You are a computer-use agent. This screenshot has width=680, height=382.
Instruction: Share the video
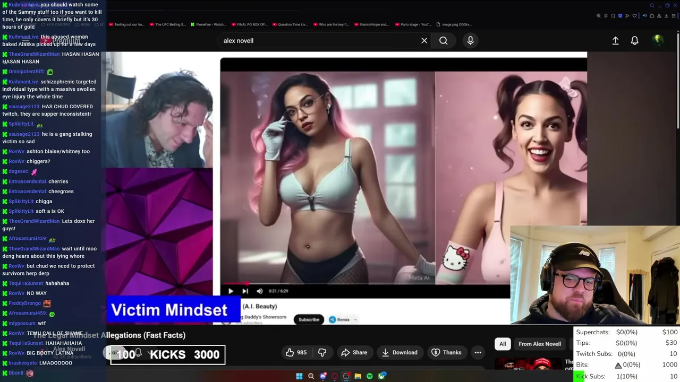(x=354, y=352)
